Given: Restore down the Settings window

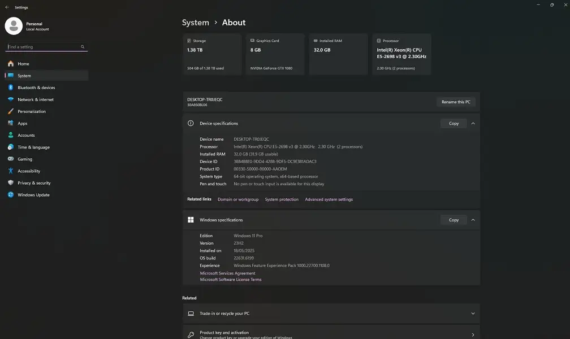Looking at the screenshot, I should pos(552,5).
